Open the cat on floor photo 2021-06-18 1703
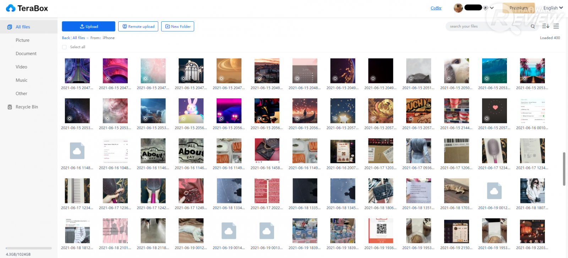The height and width of the screenshot is (258, 568). point(457,191)
